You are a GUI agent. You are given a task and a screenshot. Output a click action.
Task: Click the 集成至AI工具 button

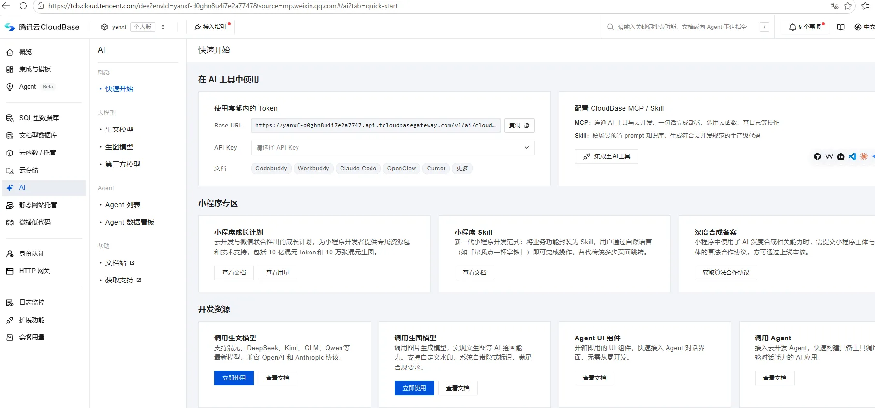point(607,156)
